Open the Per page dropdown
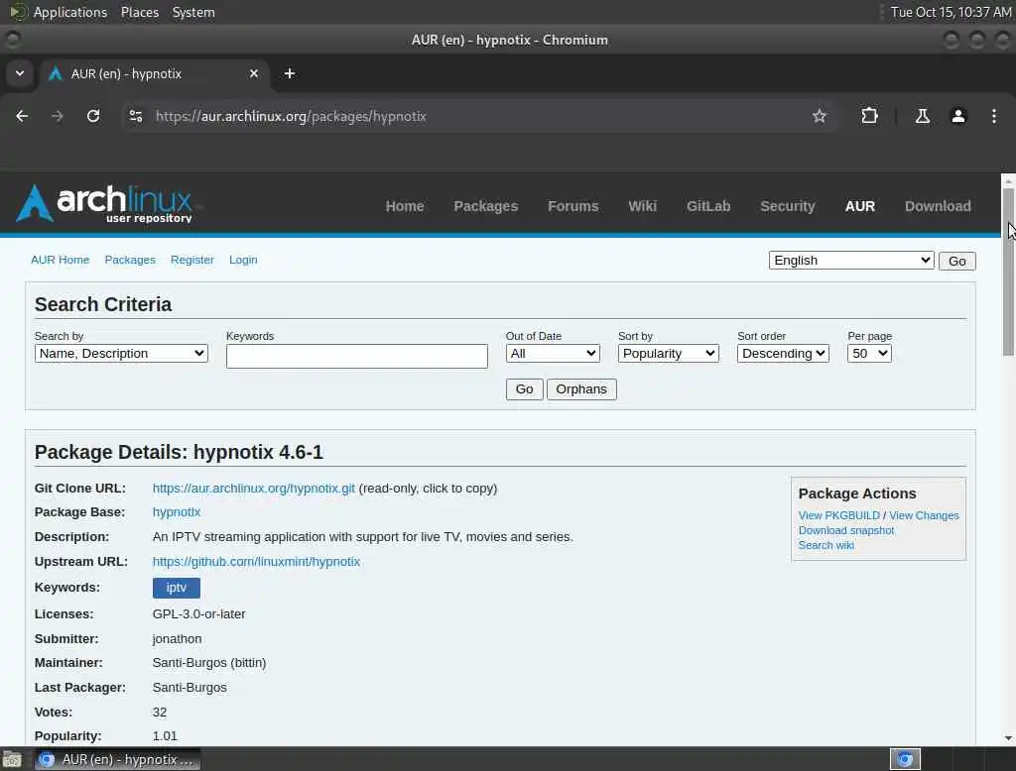 pos(869,354)
